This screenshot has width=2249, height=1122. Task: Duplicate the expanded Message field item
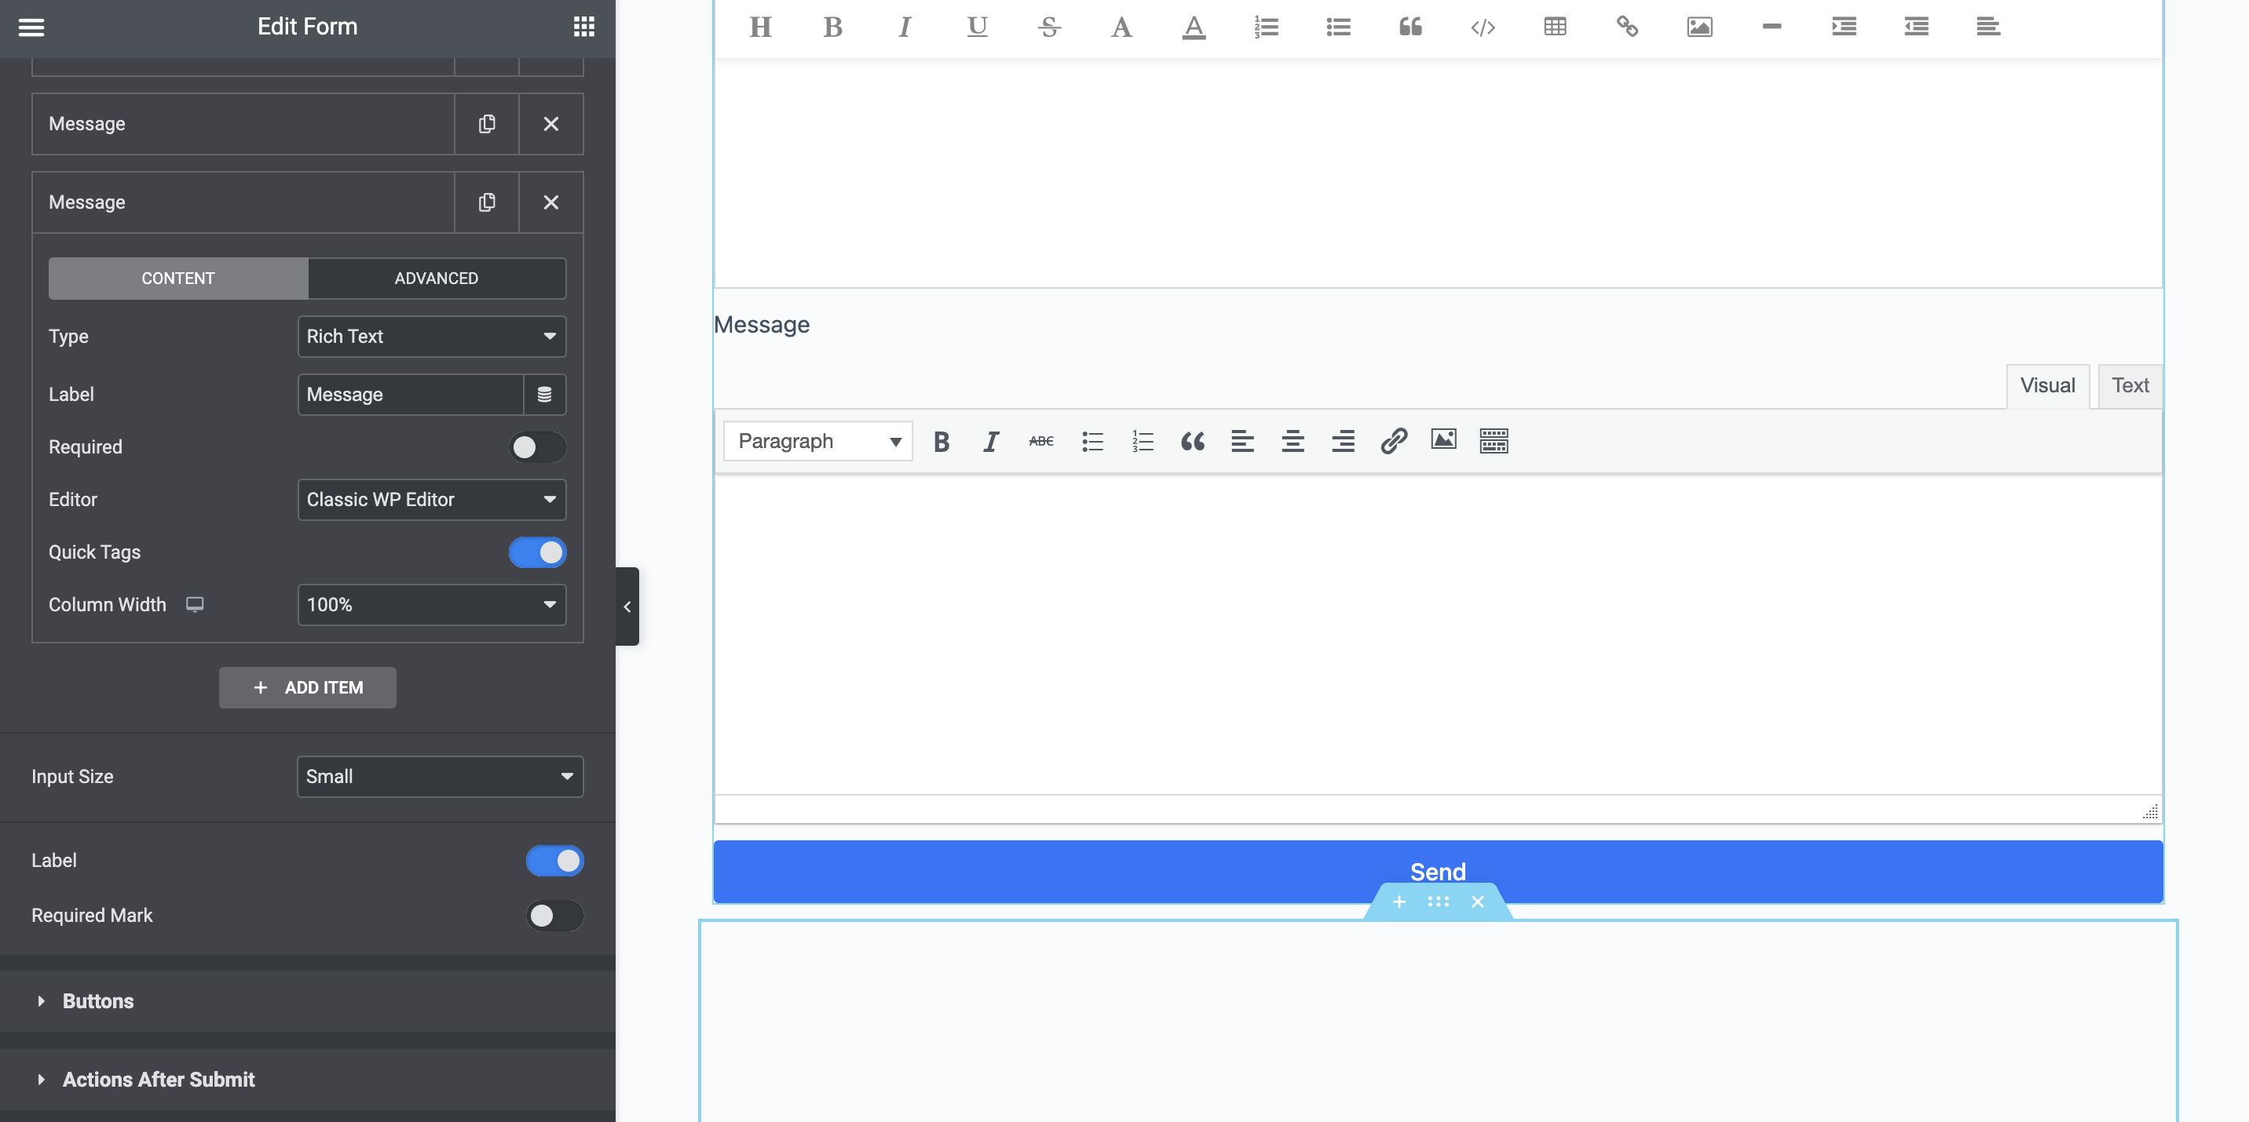[486, 202]
